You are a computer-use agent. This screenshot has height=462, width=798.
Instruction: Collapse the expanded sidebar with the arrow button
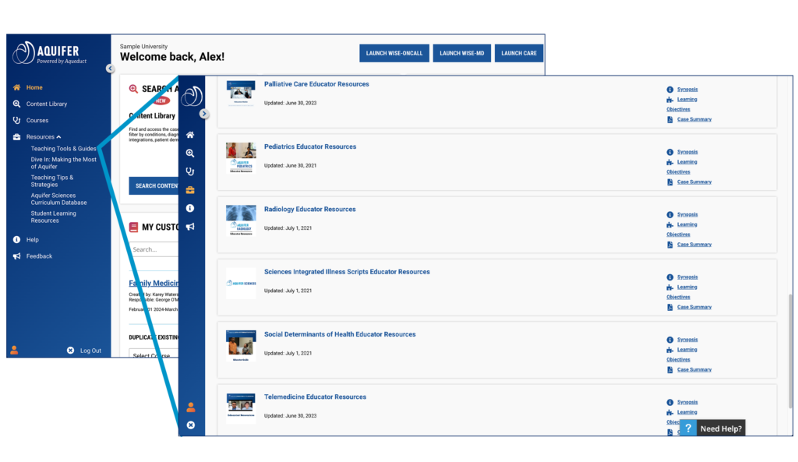(110, 69)
